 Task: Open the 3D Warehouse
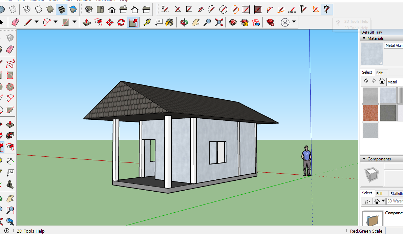click(233, 22)
